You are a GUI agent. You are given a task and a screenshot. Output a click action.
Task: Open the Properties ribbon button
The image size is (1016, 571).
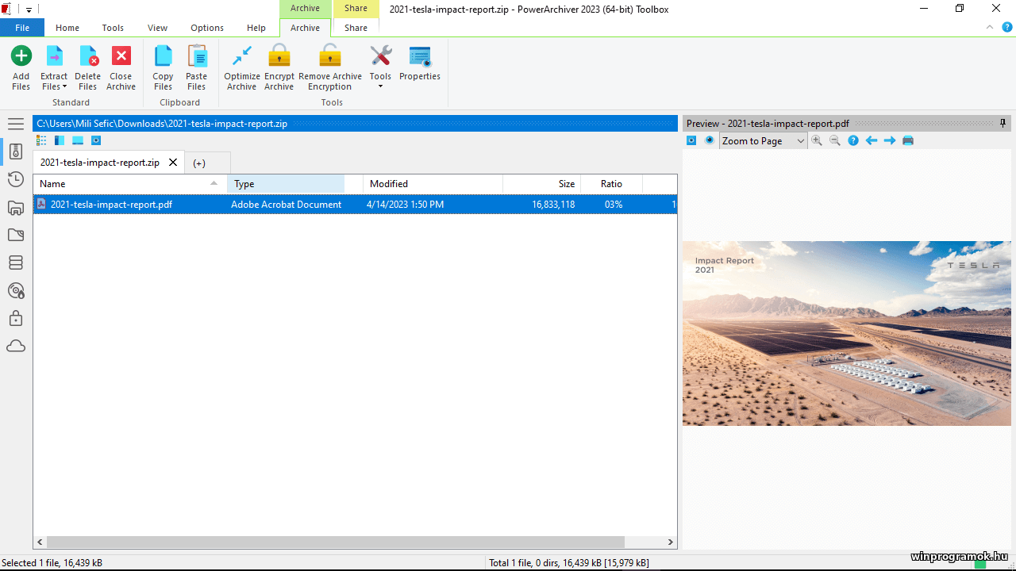click(420, 63)
